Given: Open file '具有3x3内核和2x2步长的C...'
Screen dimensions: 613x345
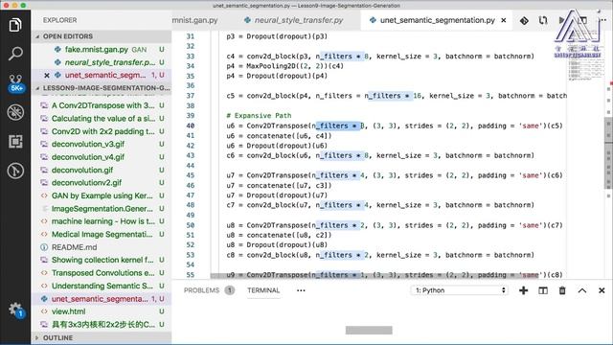Looking at the screenshot, I should pyautogui.click(x=102, y=325).
